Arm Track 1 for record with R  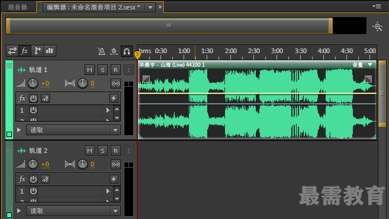[115, 70]
